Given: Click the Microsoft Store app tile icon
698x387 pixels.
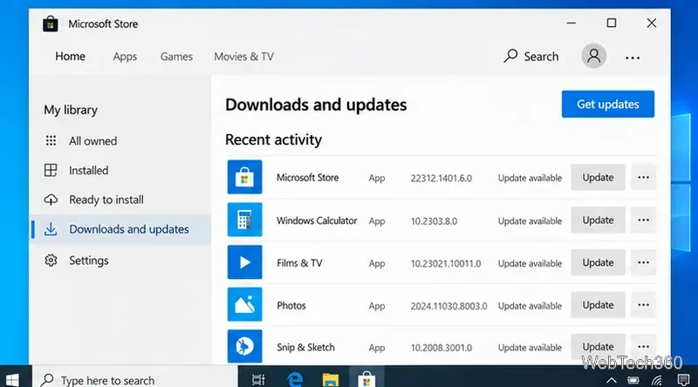Looking at the screenshot, I should [x=244, y=177].
